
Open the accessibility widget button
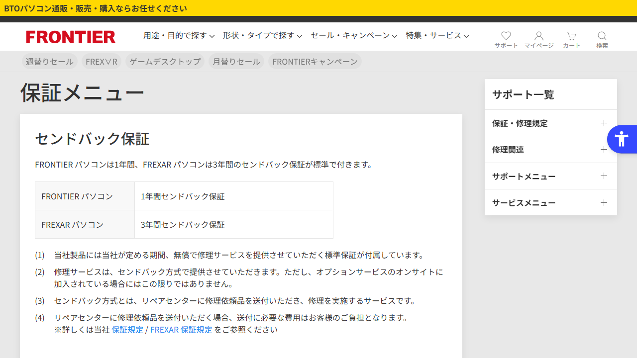tap(622, 139)
